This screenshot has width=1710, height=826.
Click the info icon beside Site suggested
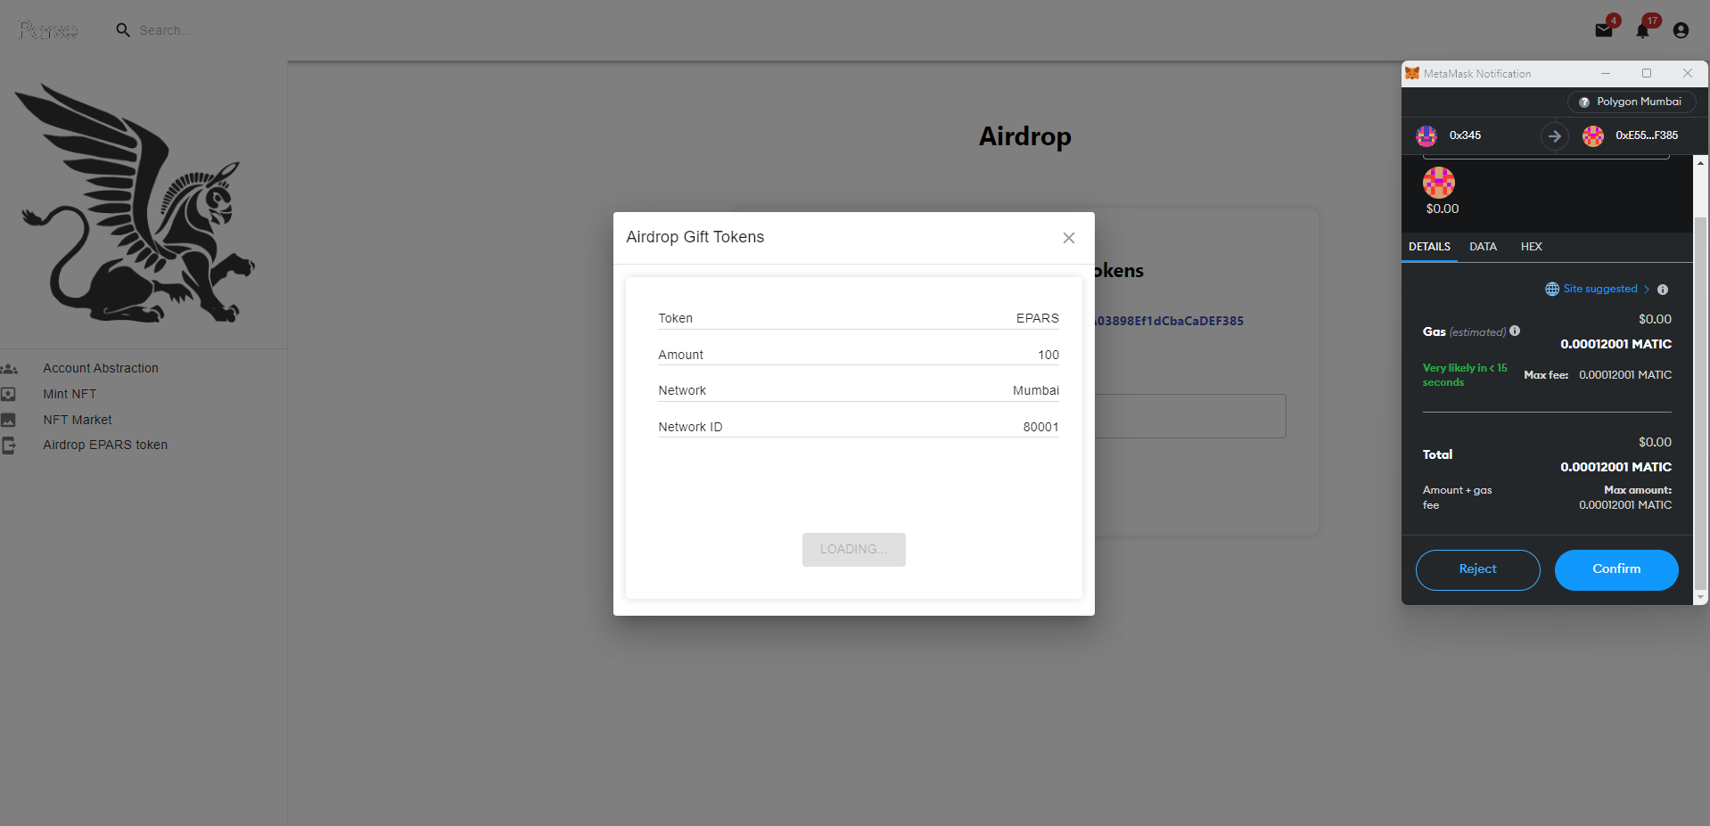coord(1663,290)
